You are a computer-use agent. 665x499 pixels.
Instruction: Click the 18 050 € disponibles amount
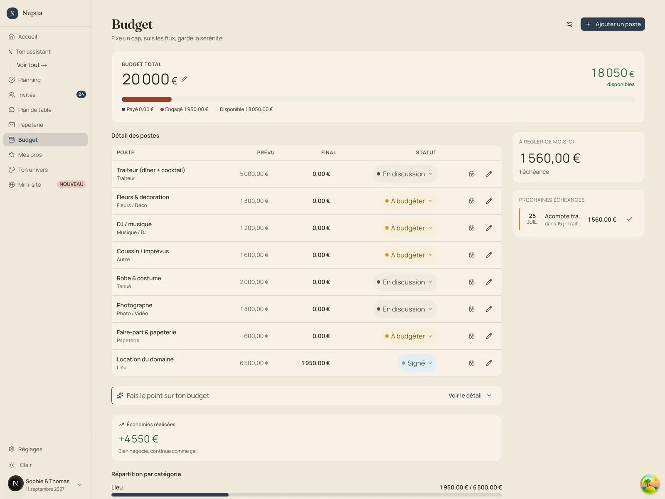[613, 73]
